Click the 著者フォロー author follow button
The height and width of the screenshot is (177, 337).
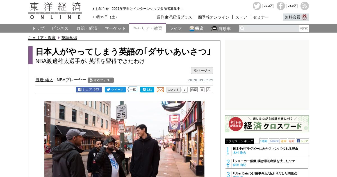[101, 80]
